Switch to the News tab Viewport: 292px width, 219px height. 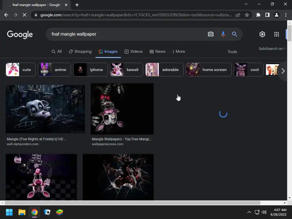[157, 52]
